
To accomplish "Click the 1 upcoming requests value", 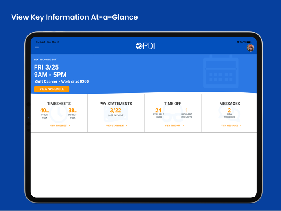I will (187, 110).
